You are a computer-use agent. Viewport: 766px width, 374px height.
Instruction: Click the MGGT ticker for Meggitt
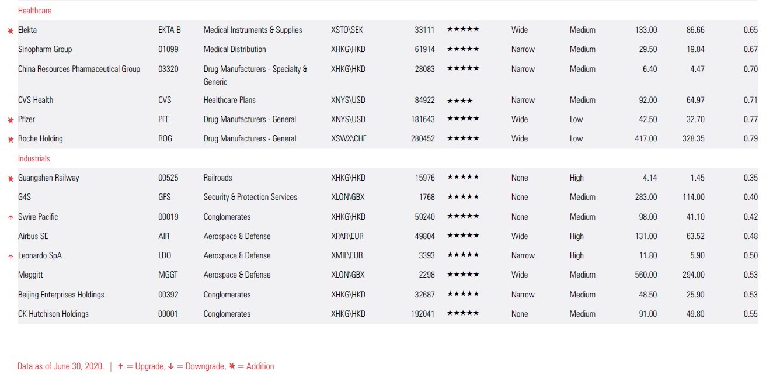coord(168,275)
